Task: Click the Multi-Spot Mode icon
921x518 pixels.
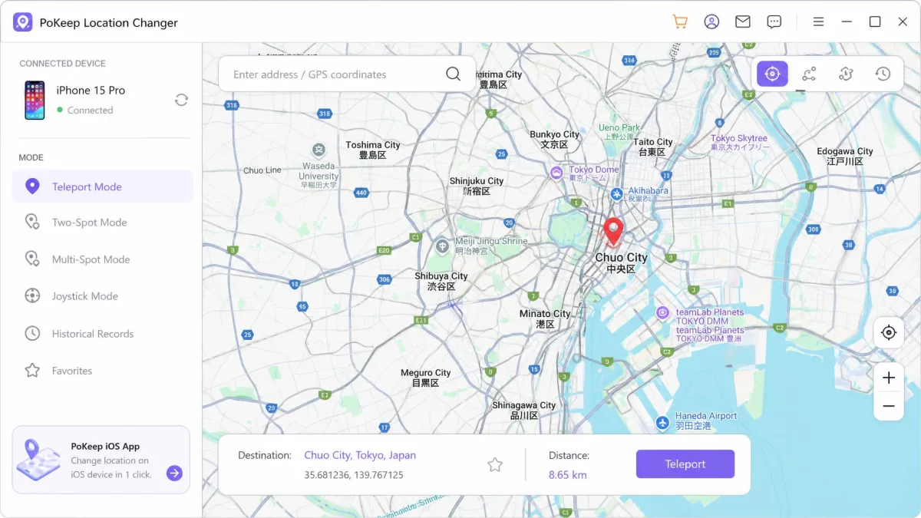Action: pos(32,259)
